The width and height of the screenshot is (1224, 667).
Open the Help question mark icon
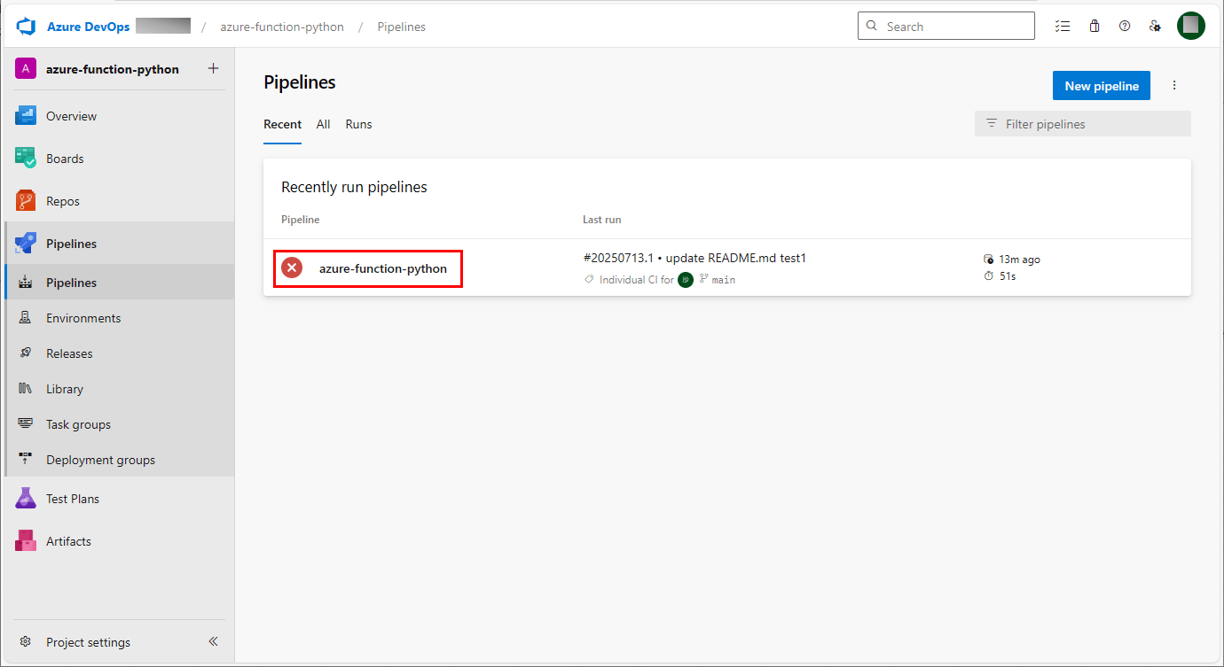(1125, 27)
